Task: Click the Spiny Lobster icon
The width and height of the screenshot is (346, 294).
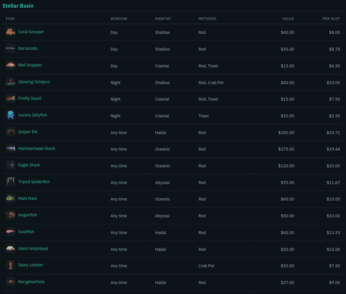Action: click(10, 265)
